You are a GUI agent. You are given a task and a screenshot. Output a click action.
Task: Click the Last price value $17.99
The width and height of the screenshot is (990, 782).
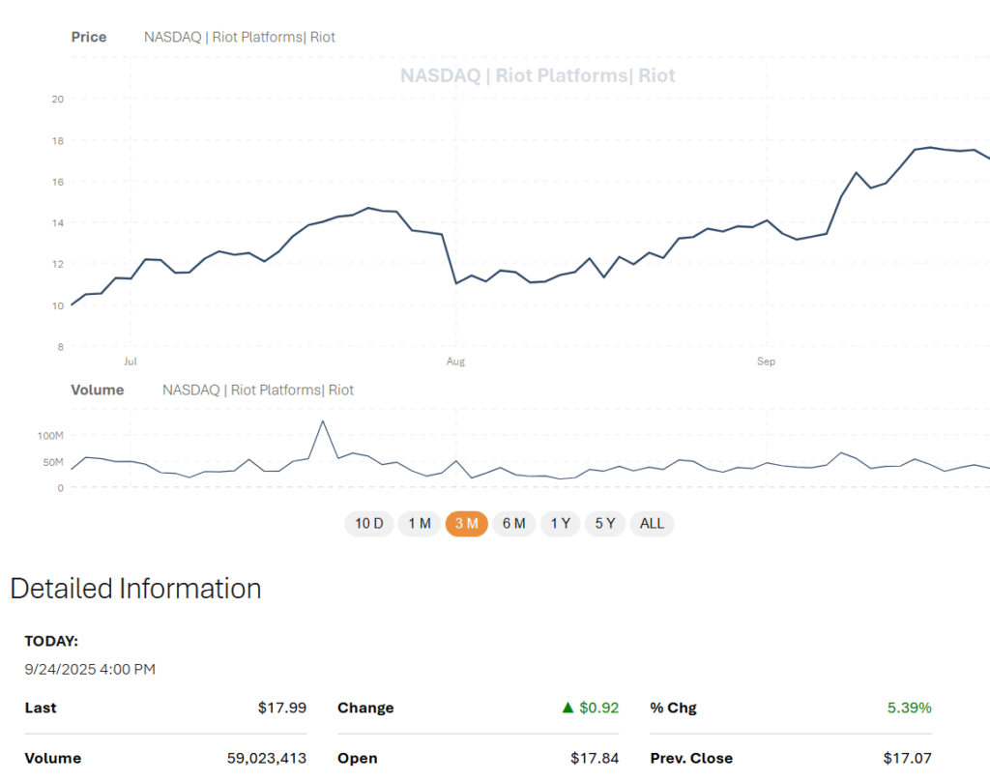tap(281, 708)
